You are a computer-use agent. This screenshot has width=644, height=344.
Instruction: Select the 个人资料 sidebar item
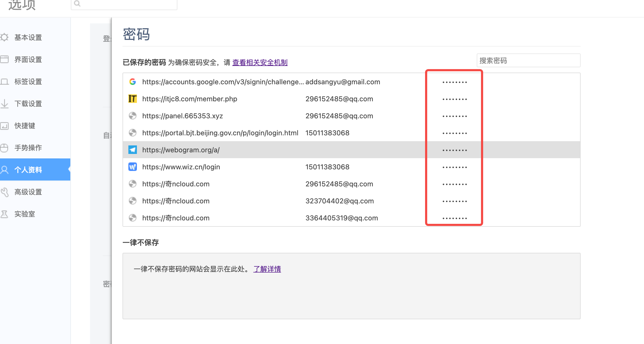pos(35,170)
